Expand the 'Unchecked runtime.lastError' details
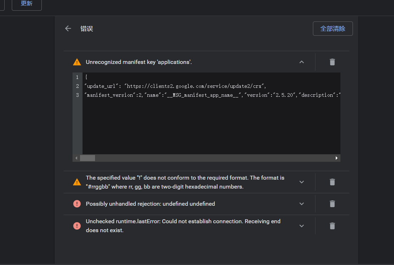394x265 pixels. (301, 225)
